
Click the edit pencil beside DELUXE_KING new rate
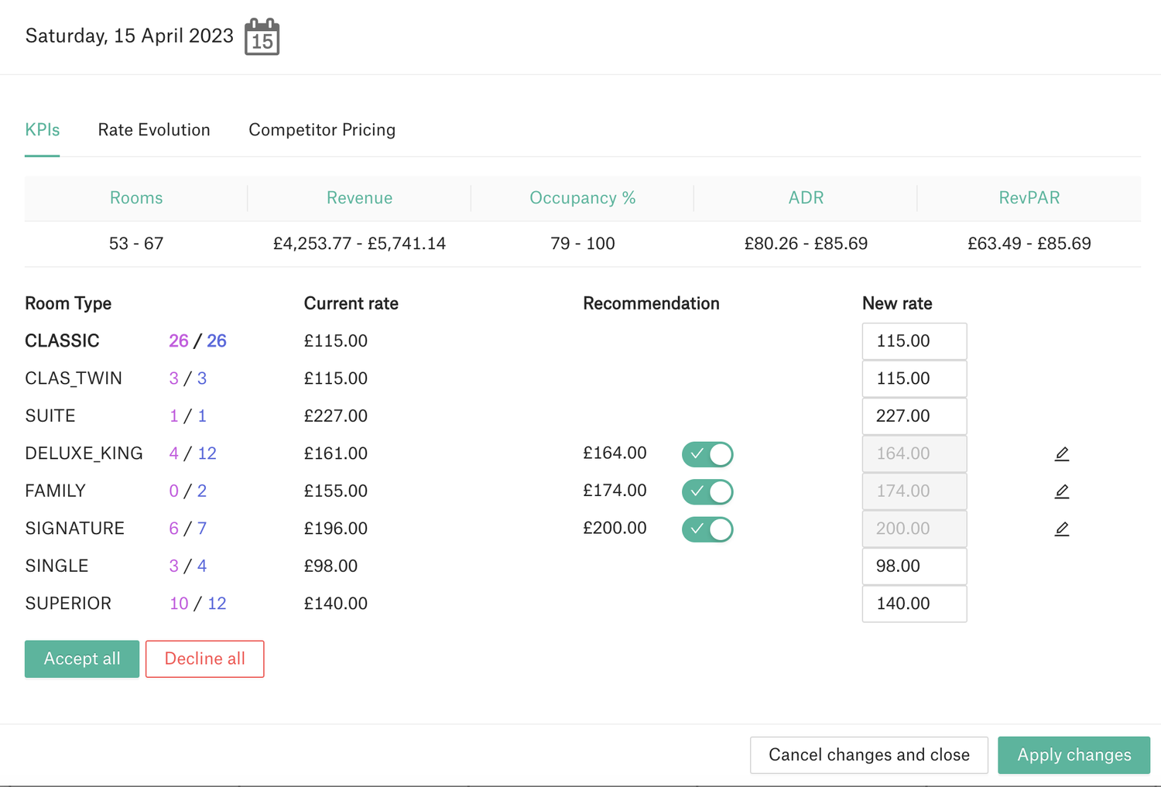pos(1062,453)
